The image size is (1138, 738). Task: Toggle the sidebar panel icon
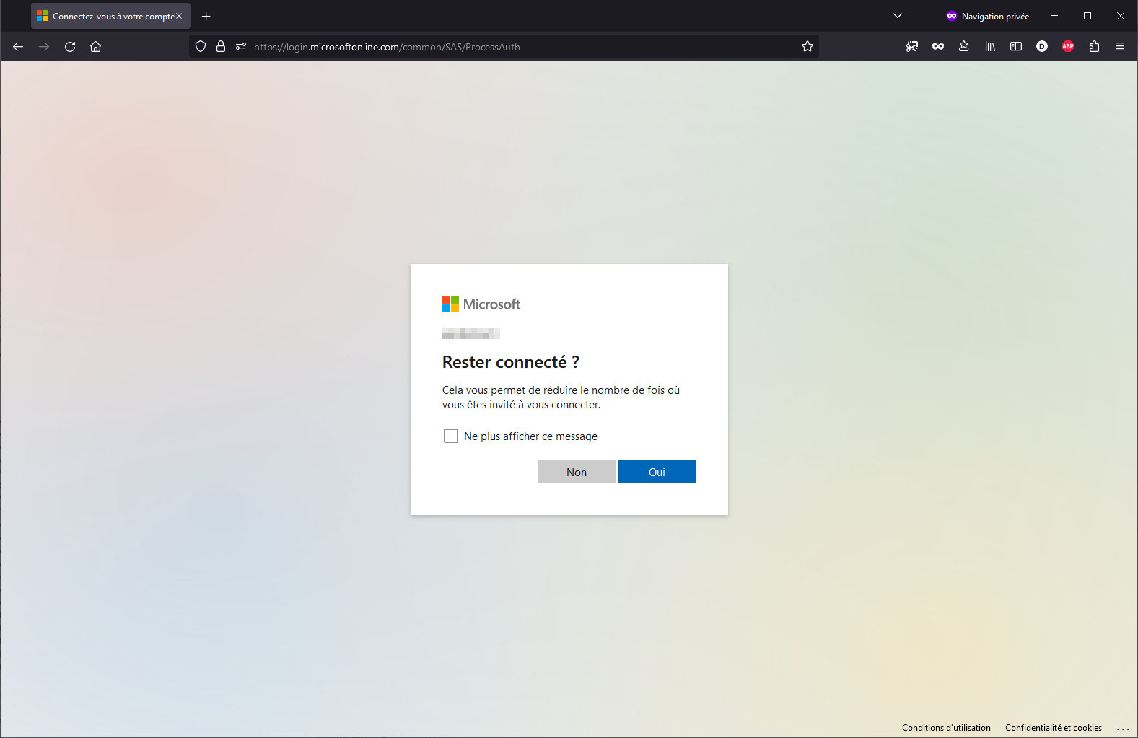(1016, 47)
